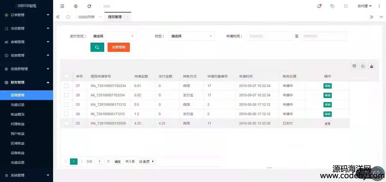This screenshot has width=386, height=182.
Task: Select 提现管理 in sidebar
Action: click(x=26, y=95)
